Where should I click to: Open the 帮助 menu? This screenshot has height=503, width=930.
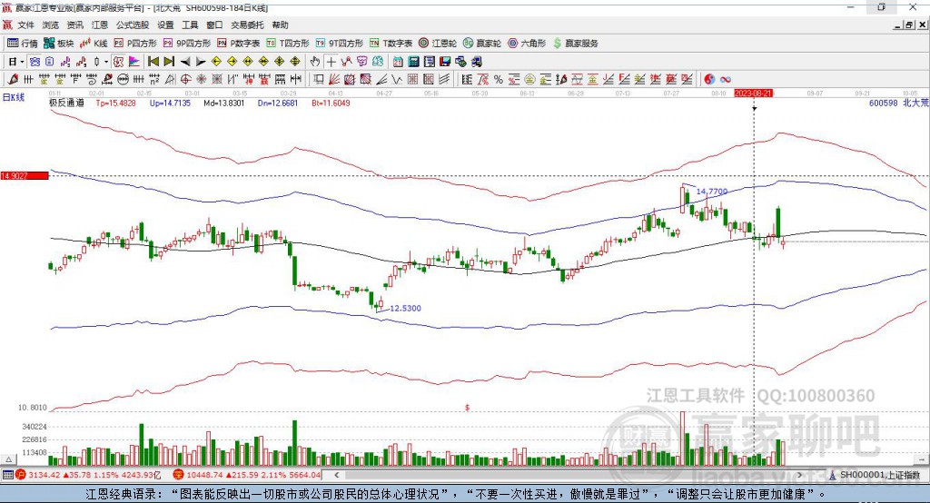(280, 25)
